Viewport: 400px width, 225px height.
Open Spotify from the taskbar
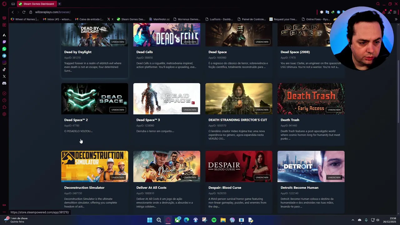click(214, 220)
